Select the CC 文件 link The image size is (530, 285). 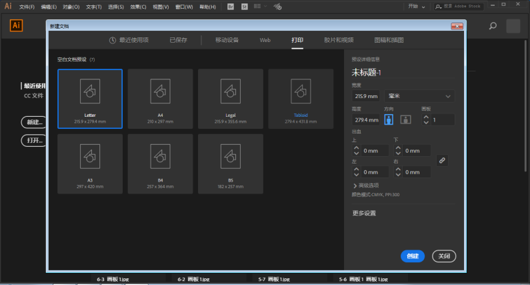(x=33, y=96)
